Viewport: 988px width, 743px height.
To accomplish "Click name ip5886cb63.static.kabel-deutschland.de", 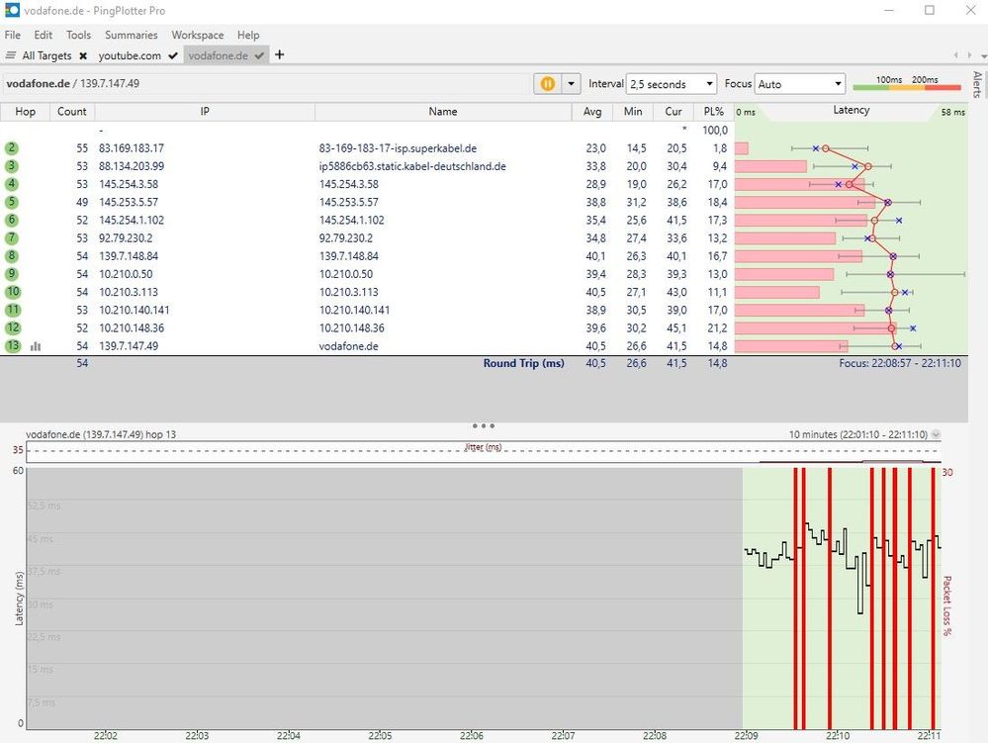I will (x=412, y=166).
